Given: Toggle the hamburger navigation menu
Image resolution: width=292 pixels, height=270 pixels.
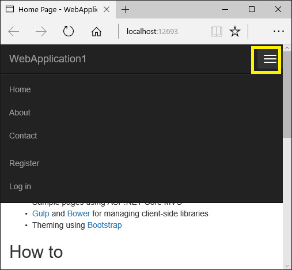Looking at the screenshot, I should 268,59.
